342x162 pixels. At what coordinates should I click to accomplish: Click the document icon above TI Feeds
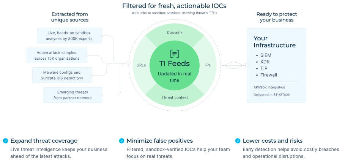[174, 54]
